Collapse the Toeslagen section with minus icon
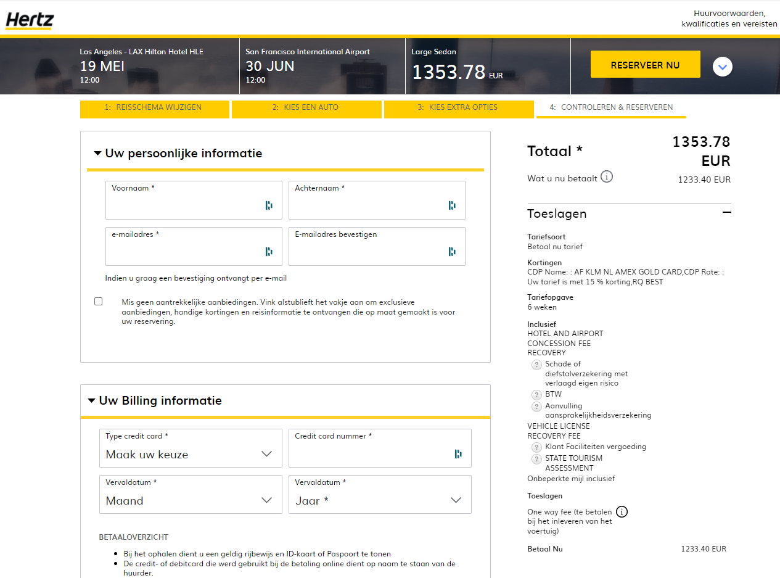Image resolution: width=780 pixels, height=578 pixels. tap(726, 213)
